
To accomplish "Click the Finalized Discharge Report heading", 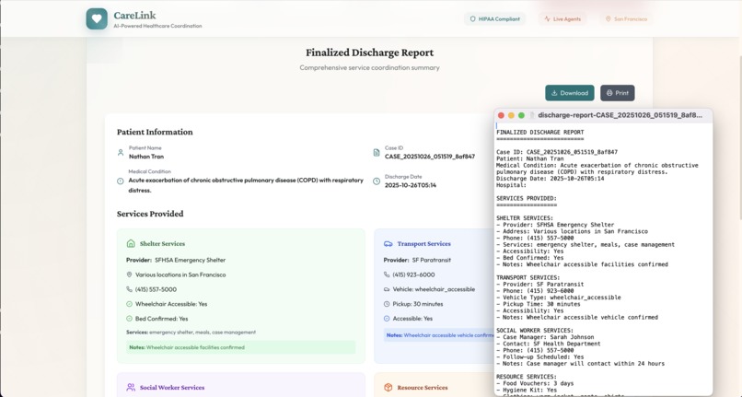I will tap(369, 53).
